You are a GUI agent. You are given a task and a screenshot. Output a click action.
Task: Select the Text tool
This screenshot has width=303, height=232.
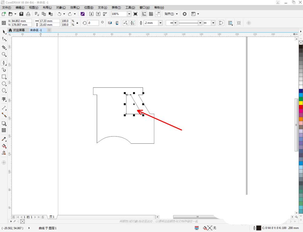4,99
